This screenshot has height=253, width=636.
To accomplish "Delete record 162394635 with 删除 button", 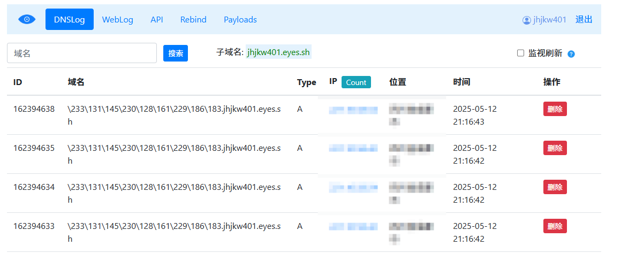I will [555, 148].
